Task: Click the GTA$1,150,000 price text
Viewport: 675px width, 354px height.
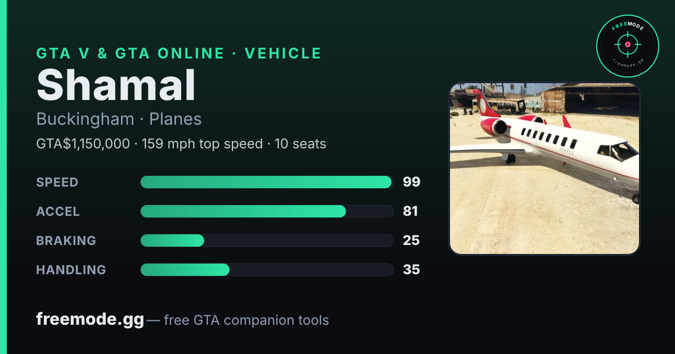Action: [83, 144]
